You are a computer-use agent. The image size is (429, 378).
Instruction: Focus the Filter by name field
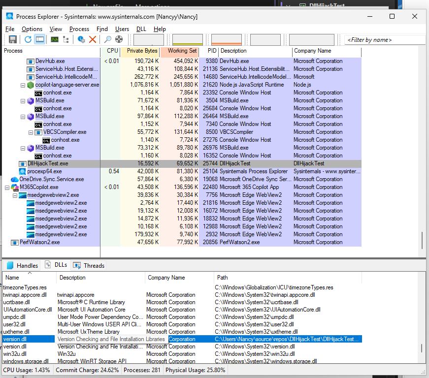pyautogui.click(x=385, y=40)
